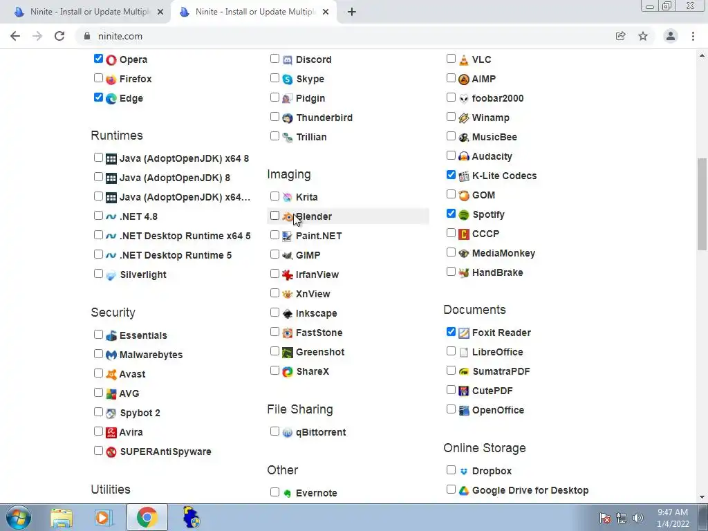This screenshot has width=708, height=531.
Task: Close the first Ninite tab
Action: 160,12
